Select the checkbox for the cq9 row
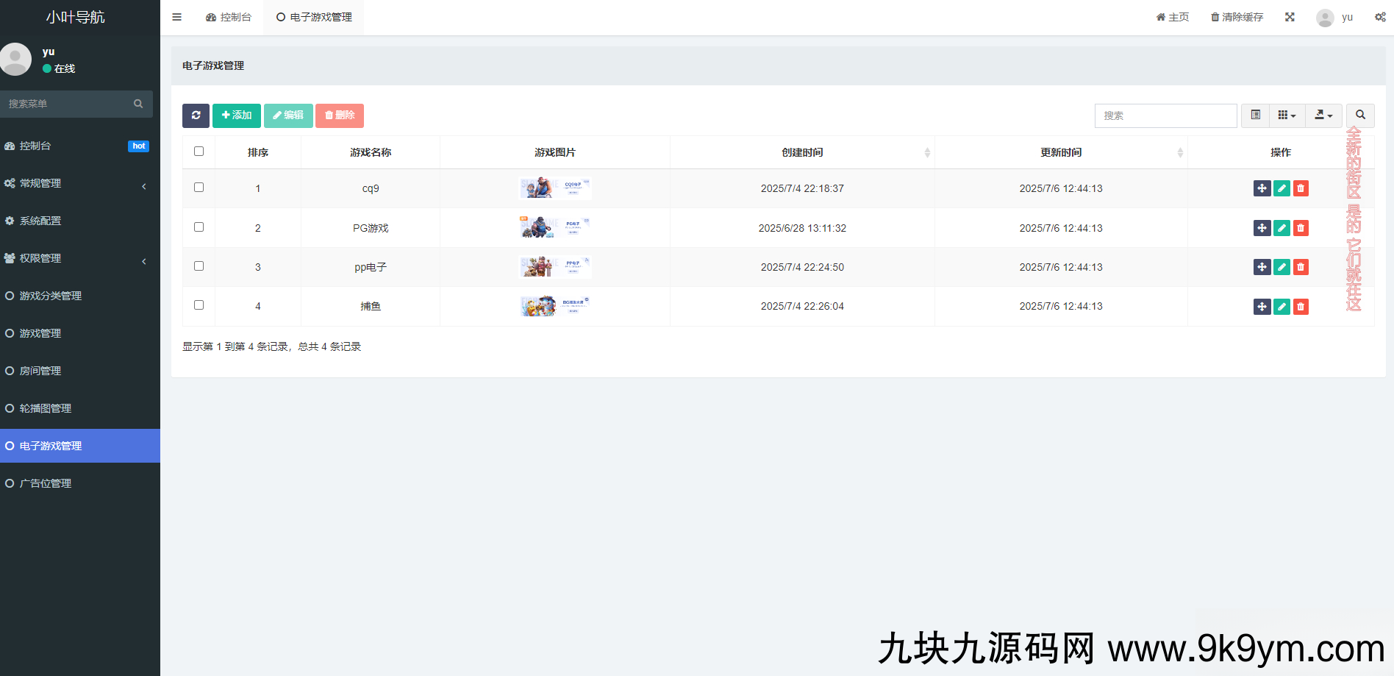1394x676 pixels. (199, 188)
